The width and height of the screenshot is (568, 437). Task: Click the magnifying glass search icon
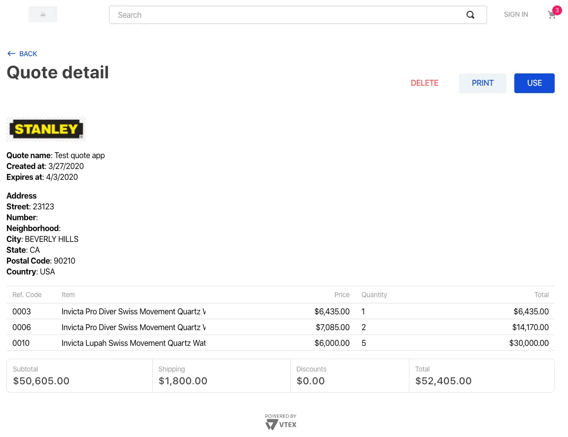470,15
